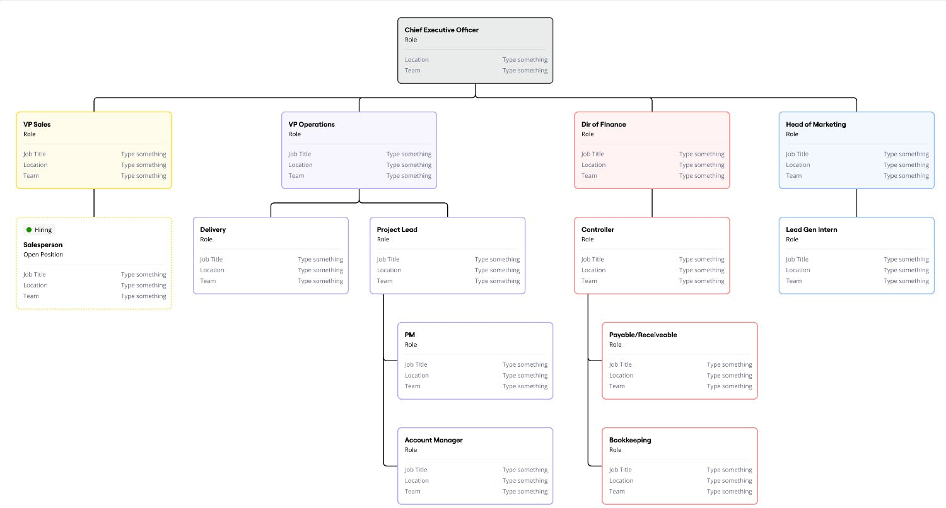Click Job Title value in Head of Marketing card
The width and height of the screenshot is (946, 508).
pos(906,154)
